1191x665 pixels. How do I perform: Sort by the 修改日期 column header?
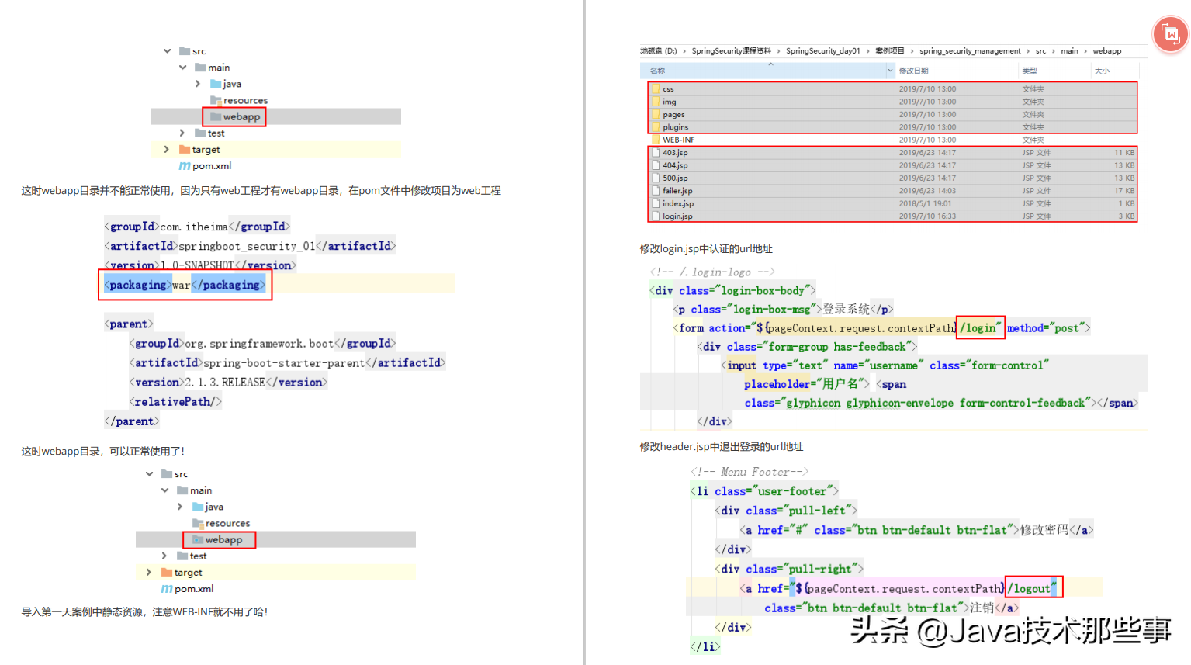pos(913,71)
